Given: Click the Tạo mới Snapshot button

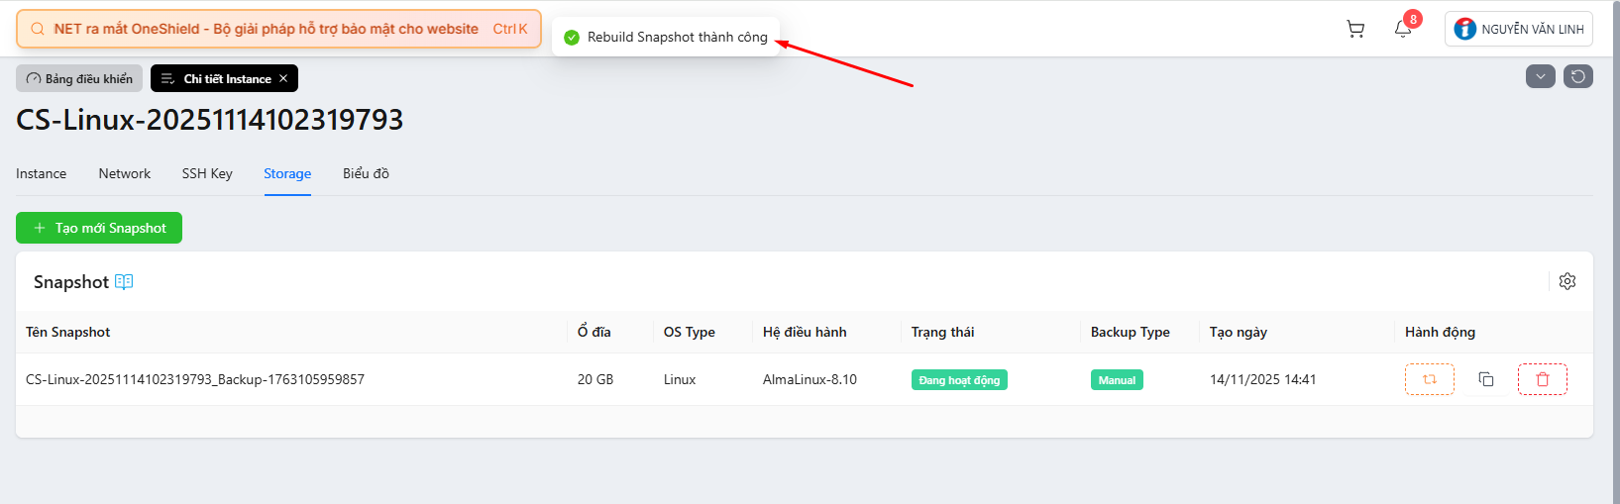Looking at the screenshot, I should coord(99,228).
